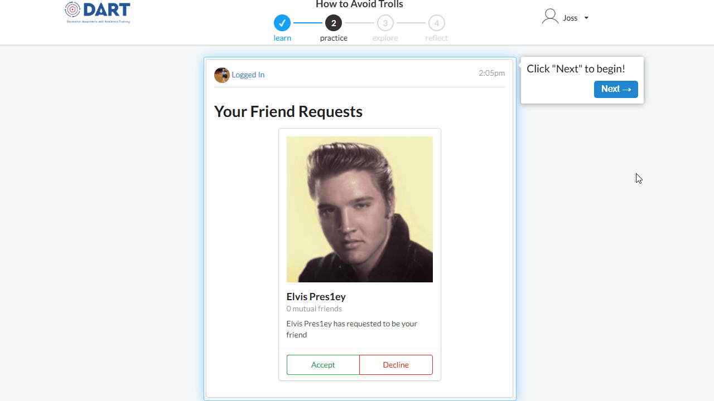
Task: Select the step 2 practice circle
Action: [x=334, y=23]
